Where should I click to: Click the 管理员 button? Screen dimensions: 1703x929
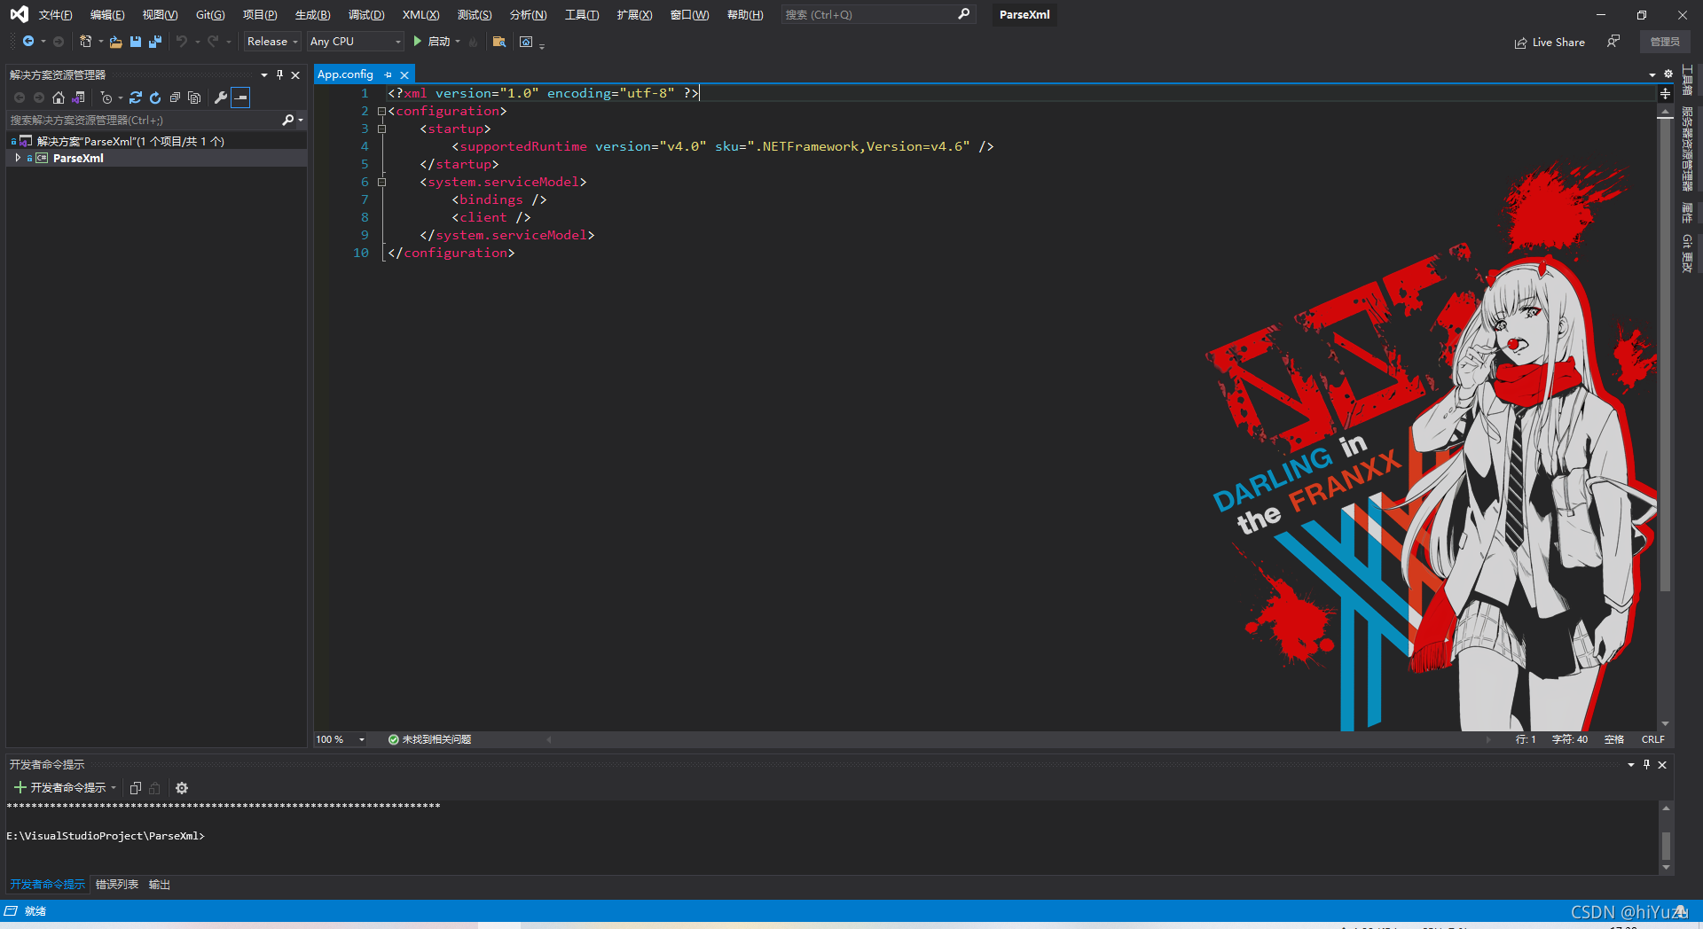click(x=1665, y=42)
